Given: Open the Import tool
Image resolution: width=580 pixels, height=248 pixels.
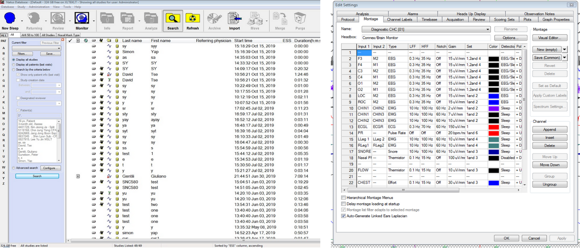Looking at the screenshot, I should pos(235,19).
